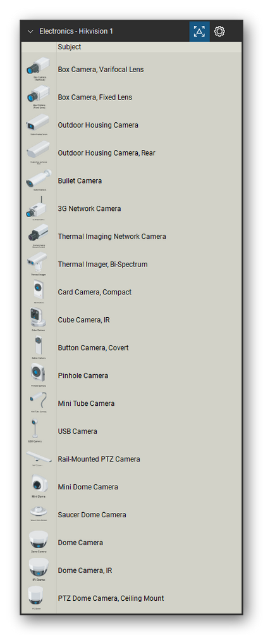263x635 pixels.
Task: Select the Mini Tube Camera thumbnail
Action: point(39,403)
